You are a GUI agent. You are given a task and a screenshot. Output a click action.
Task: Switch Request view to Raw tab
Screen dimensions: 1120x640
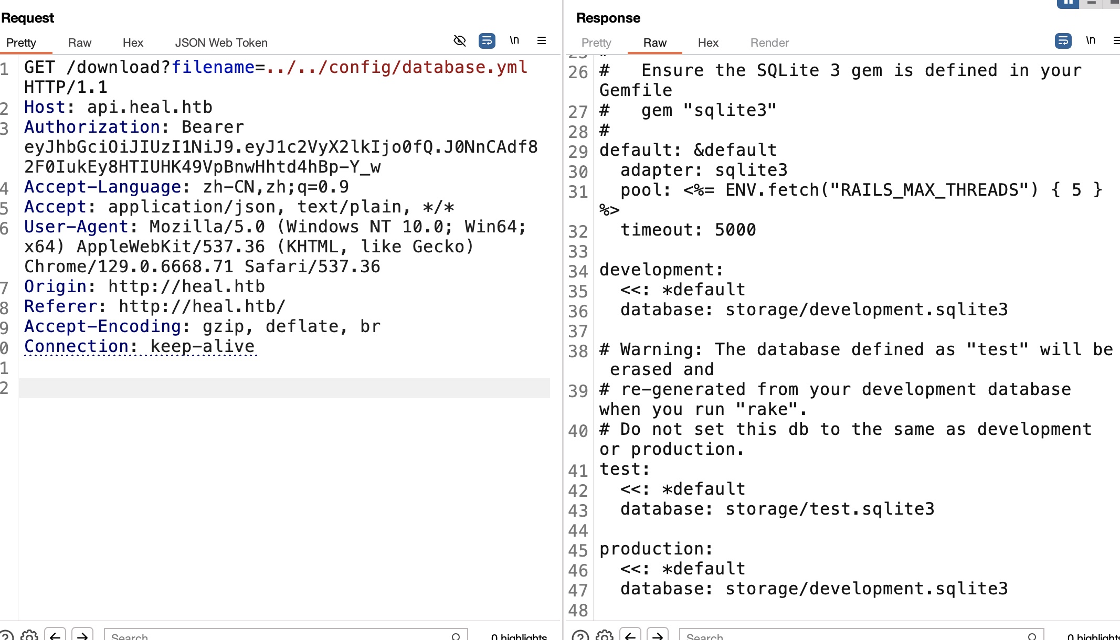[x=80, y=43]
